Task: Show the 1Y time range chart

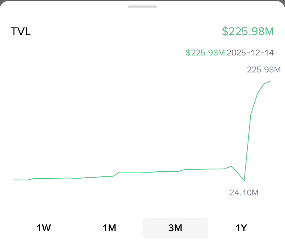Action: [241, 228]
